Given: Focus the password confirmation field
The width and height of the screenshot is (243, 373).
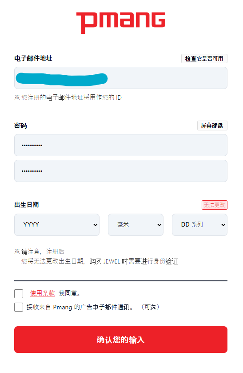Looking at the screenshot, I should click(121, 171).
